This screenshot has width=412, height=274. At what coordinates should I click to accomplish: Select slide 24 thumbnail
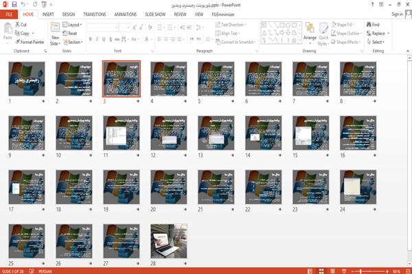pos(358,187)
